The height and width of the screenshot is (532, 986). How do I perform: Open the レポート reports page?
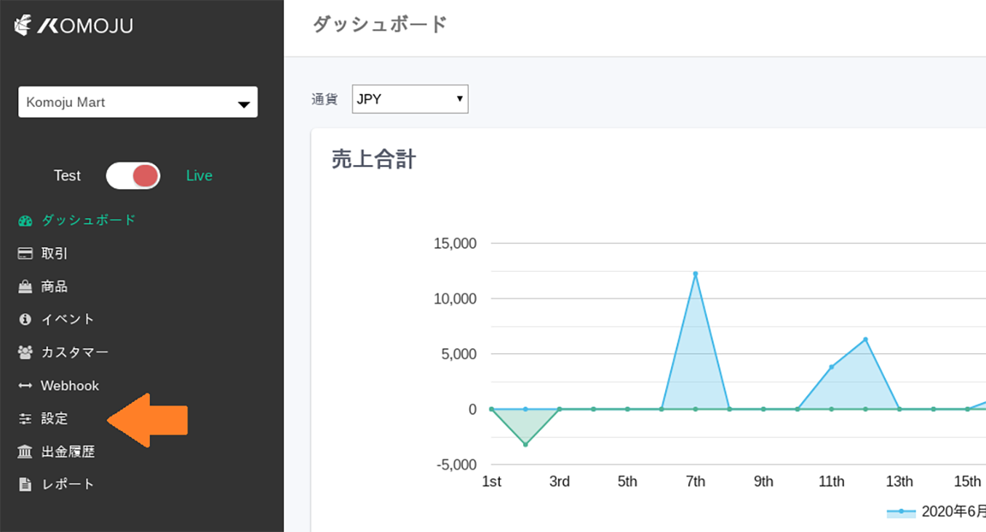pos(68,485)
